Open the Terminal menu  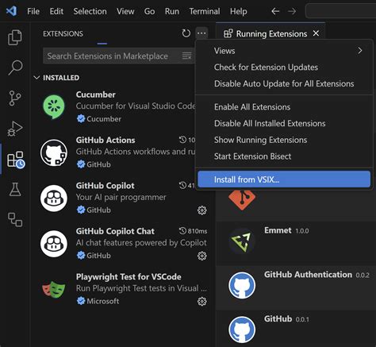pos(205,11)
